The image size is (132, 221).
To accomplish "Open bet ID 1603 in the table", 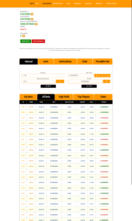I will pos(23,129).
